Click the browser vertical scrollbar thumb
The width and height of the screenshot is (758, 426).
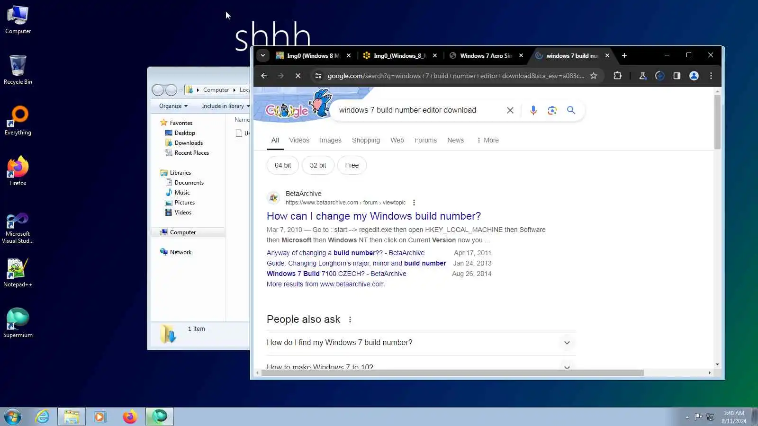coord(717,122)
